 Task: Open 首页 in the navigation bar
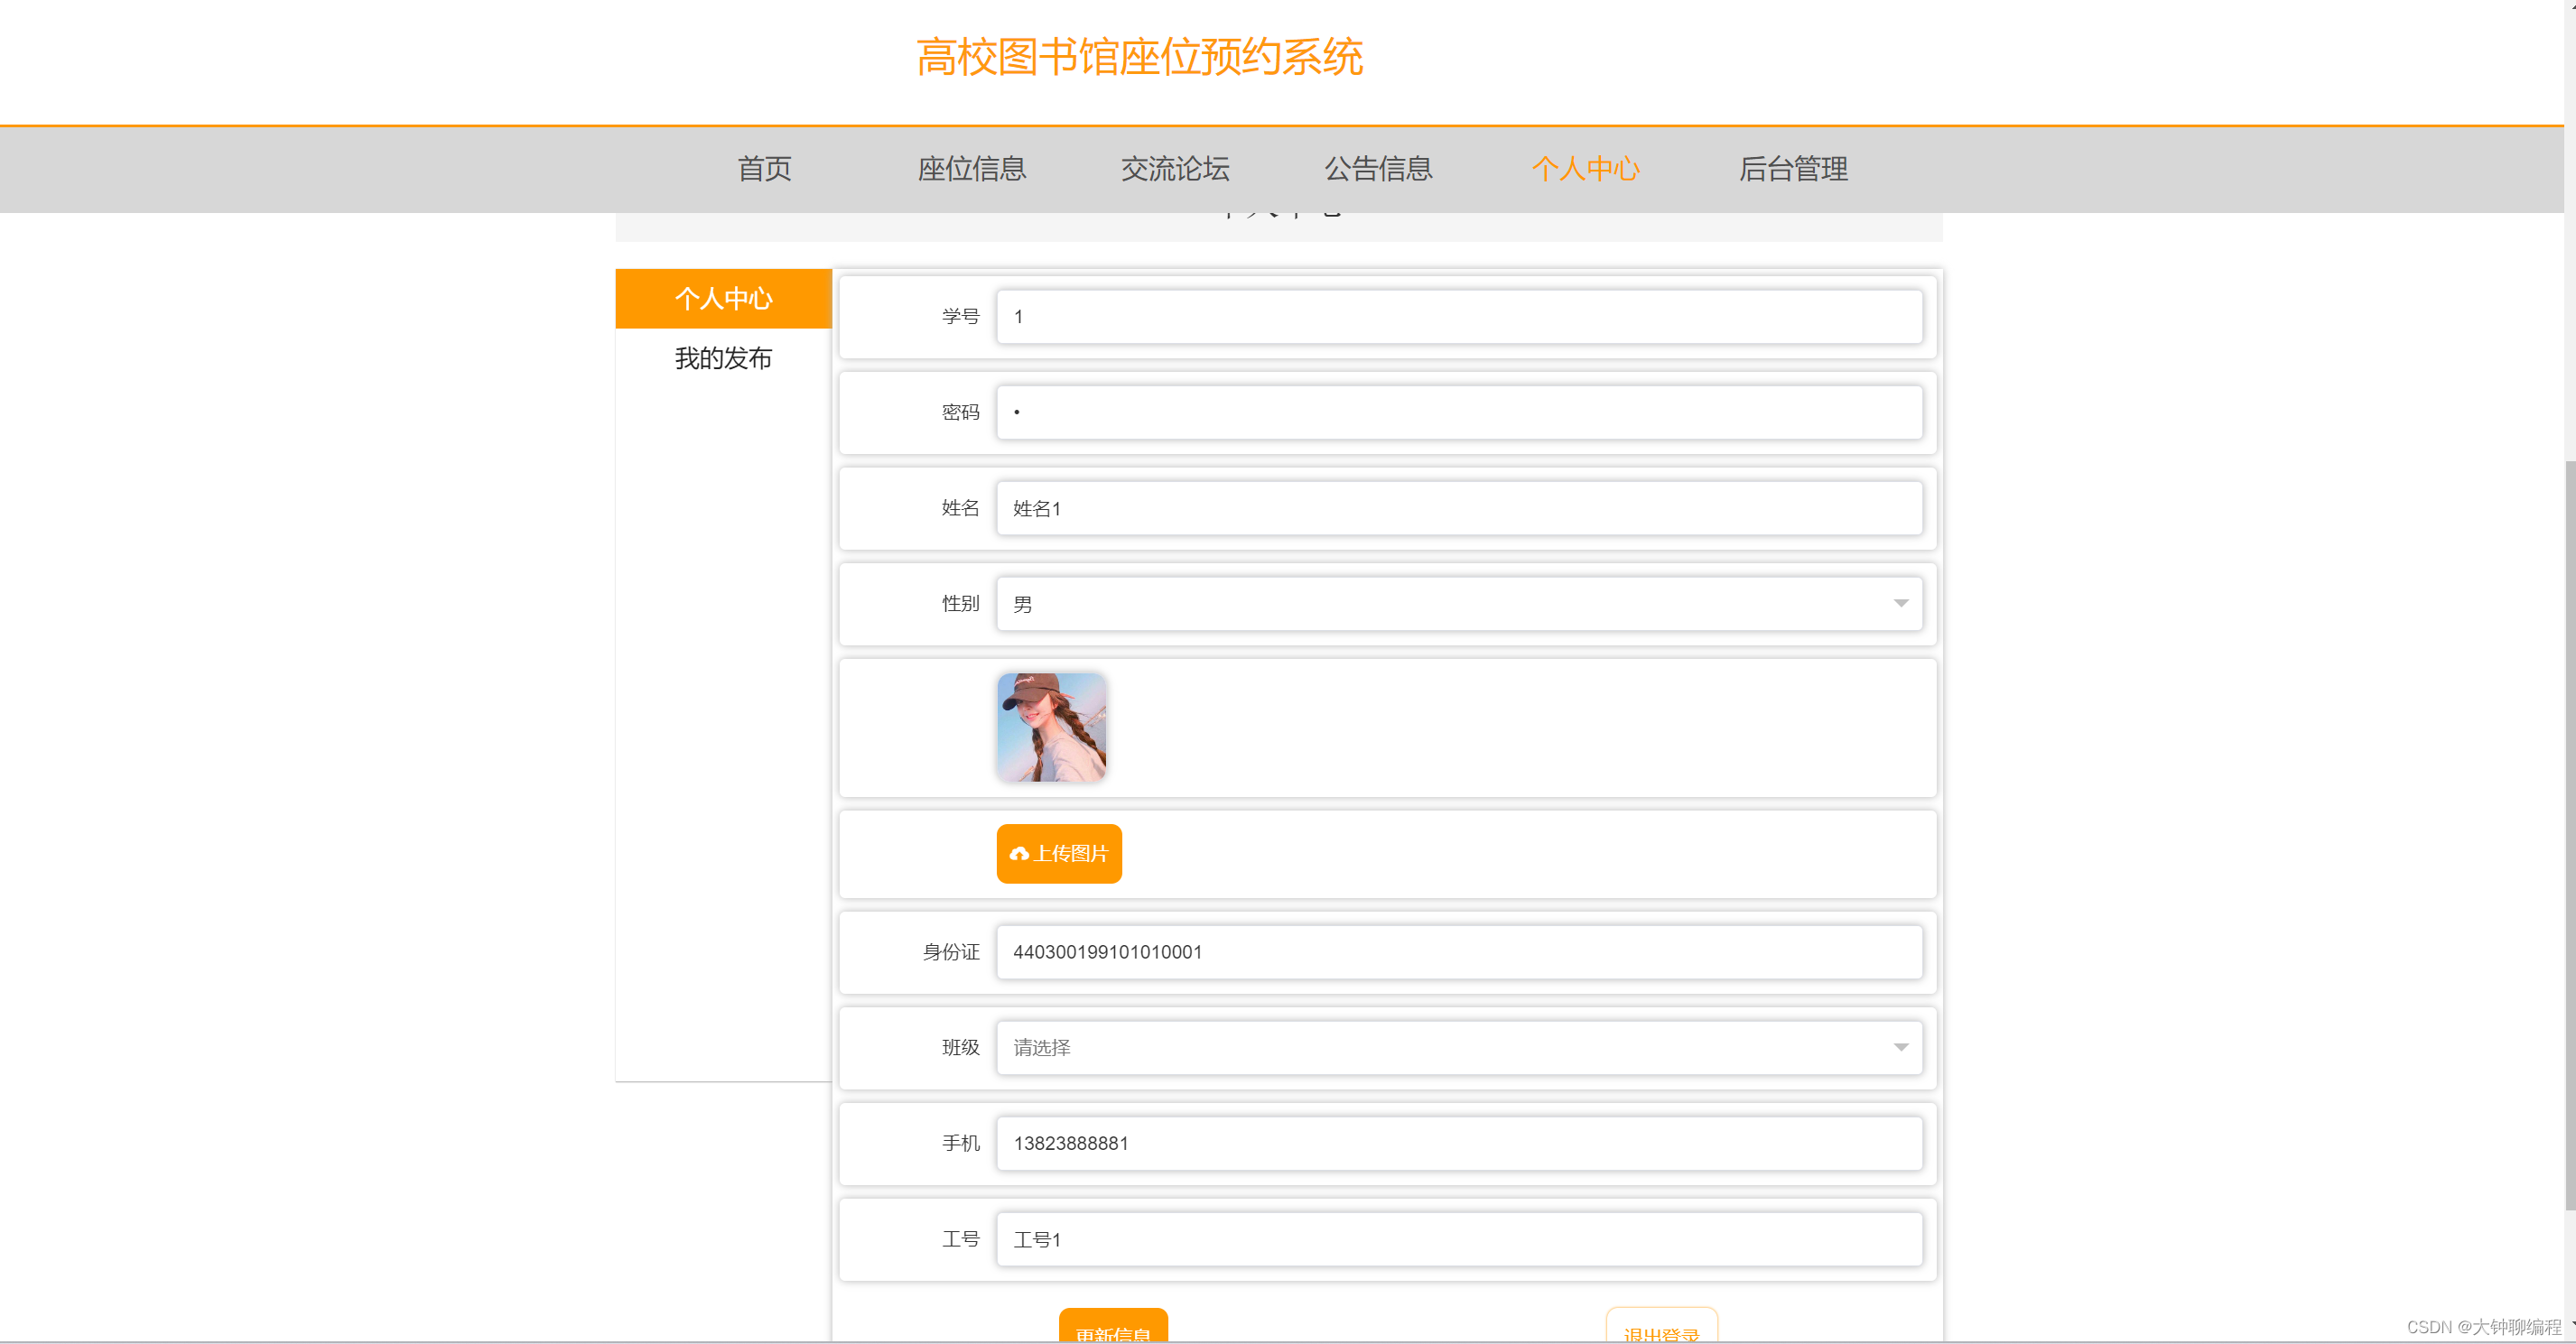764,169
